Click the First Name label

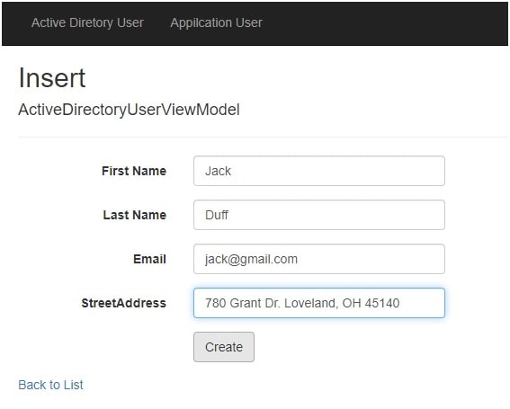click(x=134, y=171)
